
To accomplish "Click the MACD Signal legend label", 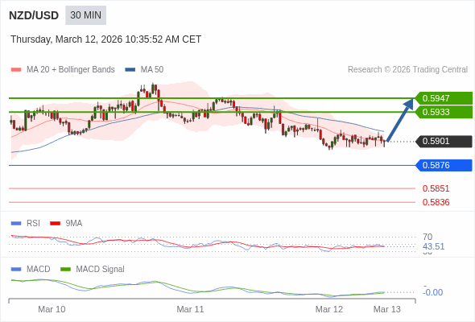I will [101, 270].
